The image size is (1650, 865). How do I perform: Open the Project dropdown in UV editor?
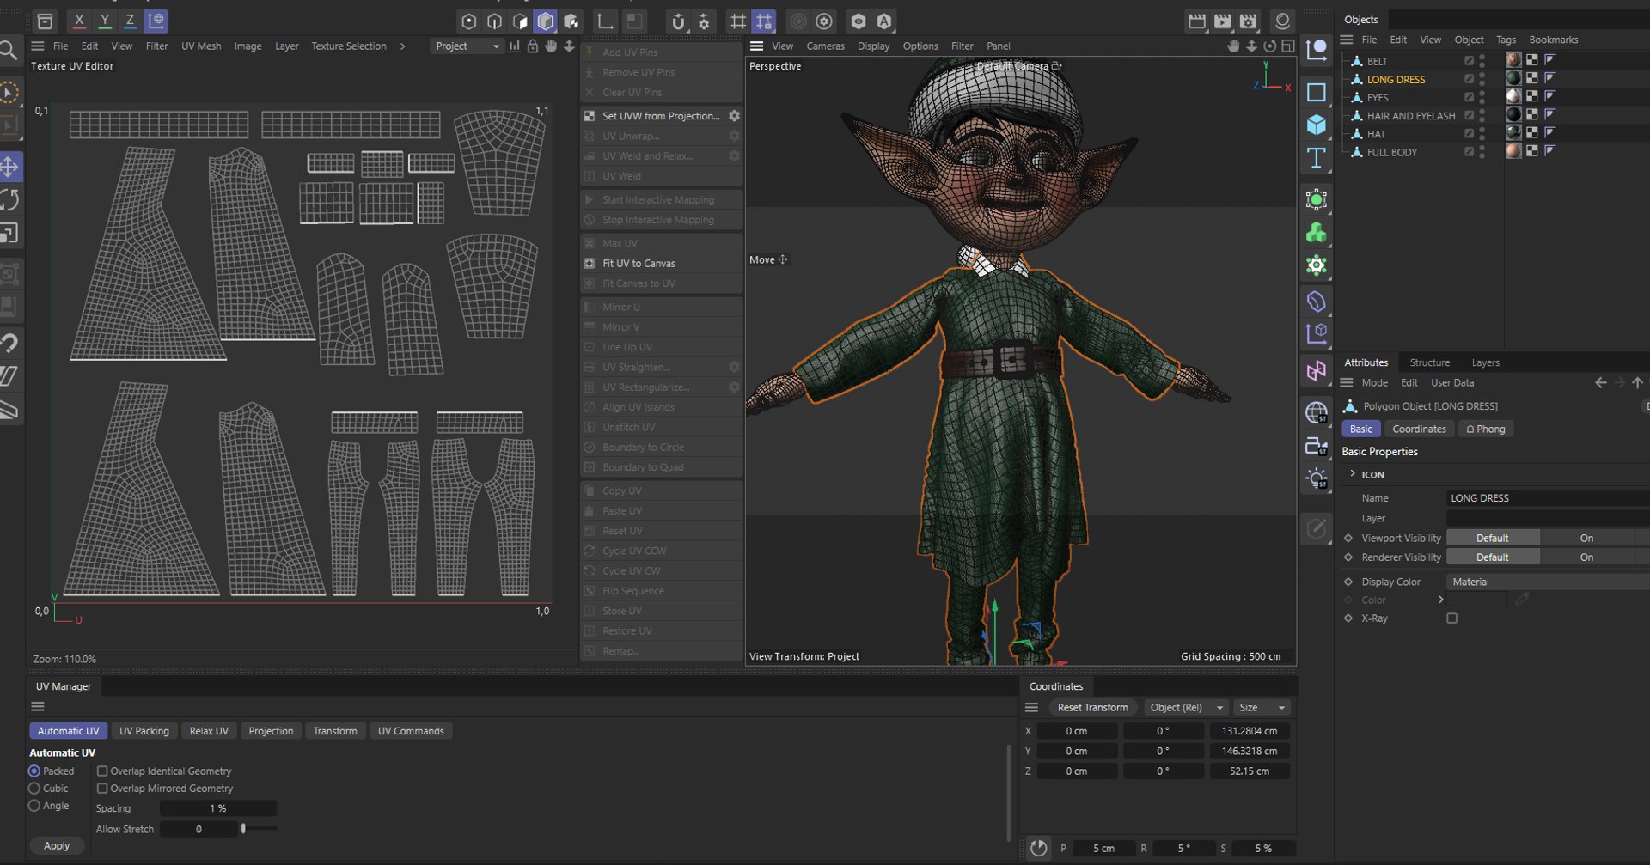coord(467,46)
